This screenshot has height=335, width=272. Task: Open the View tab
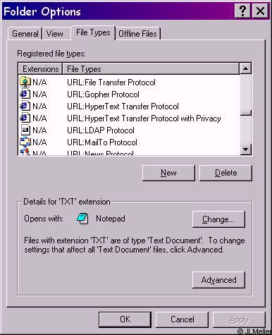pyautogui.click(x=54, y=34)
